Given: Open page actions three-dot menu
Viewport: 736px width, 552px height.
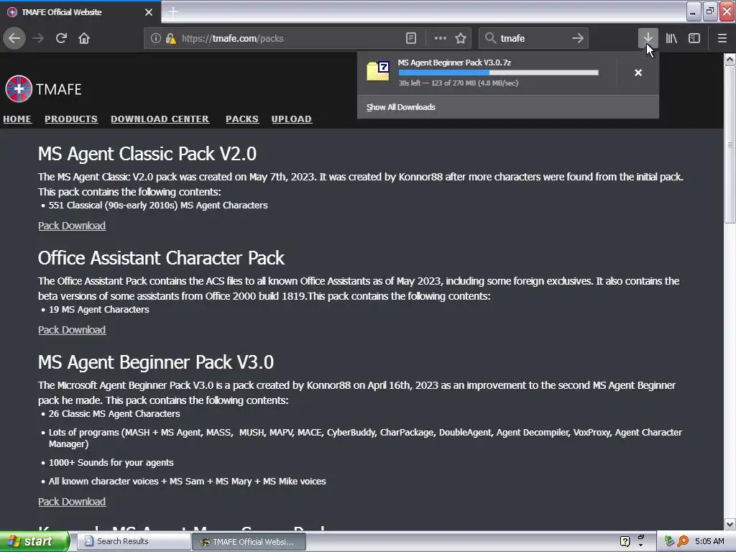Looking at the screenshot, I should click(441, 38).
